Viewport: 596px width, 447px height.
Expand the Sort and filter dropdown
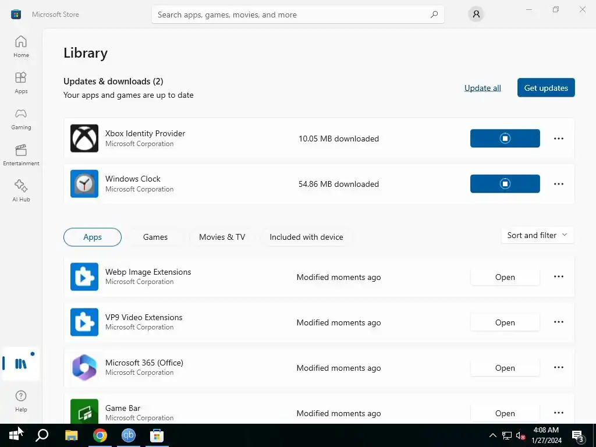537,235
